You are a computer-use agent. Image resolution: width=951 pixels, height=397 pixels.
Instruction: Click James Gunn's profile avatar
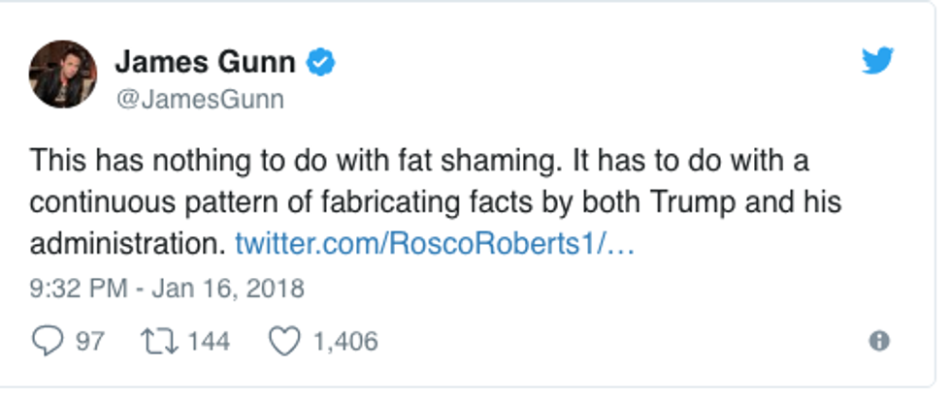point(63,74)
